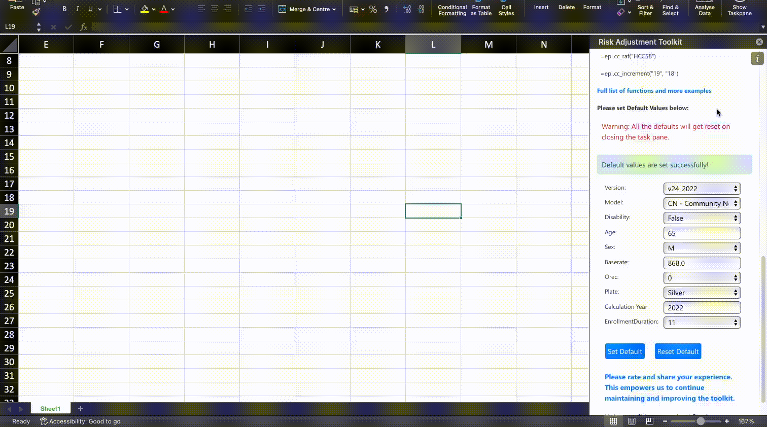This screenshot has height=427, width=767.
Task: Open the underline style dropdown arrow
Action: [x=100, y=9]
